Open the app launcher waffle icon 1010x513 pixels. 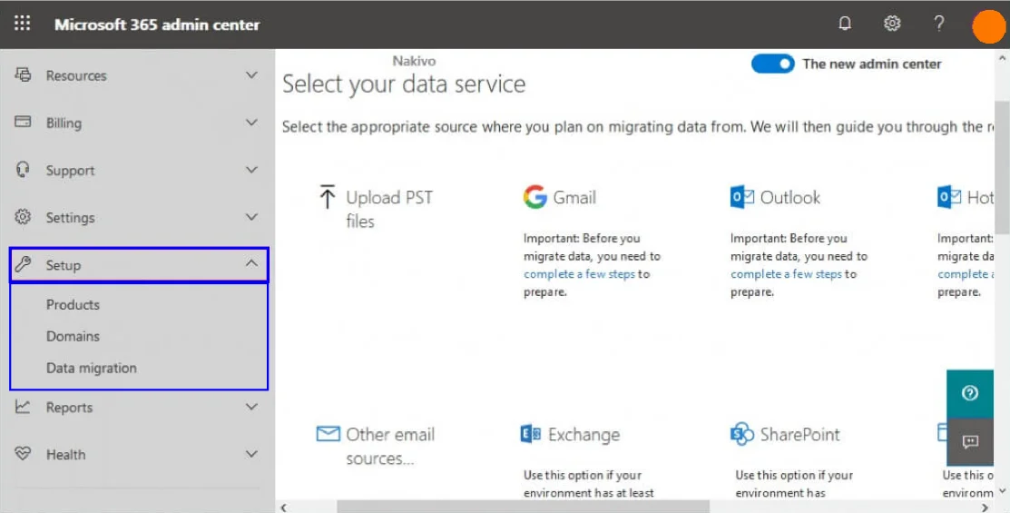pos(22,24)
